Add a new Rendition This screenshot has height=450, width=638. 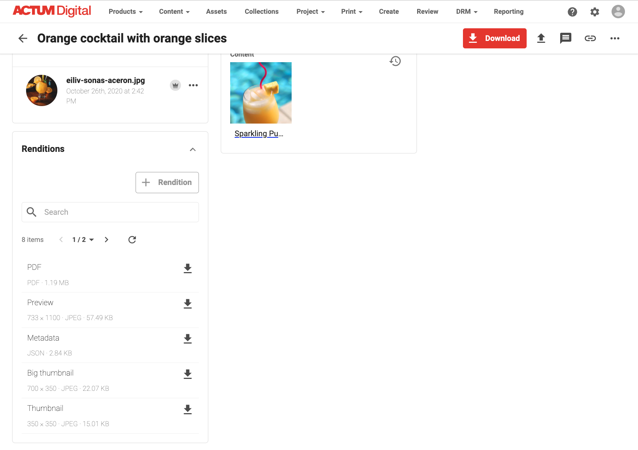167,182
